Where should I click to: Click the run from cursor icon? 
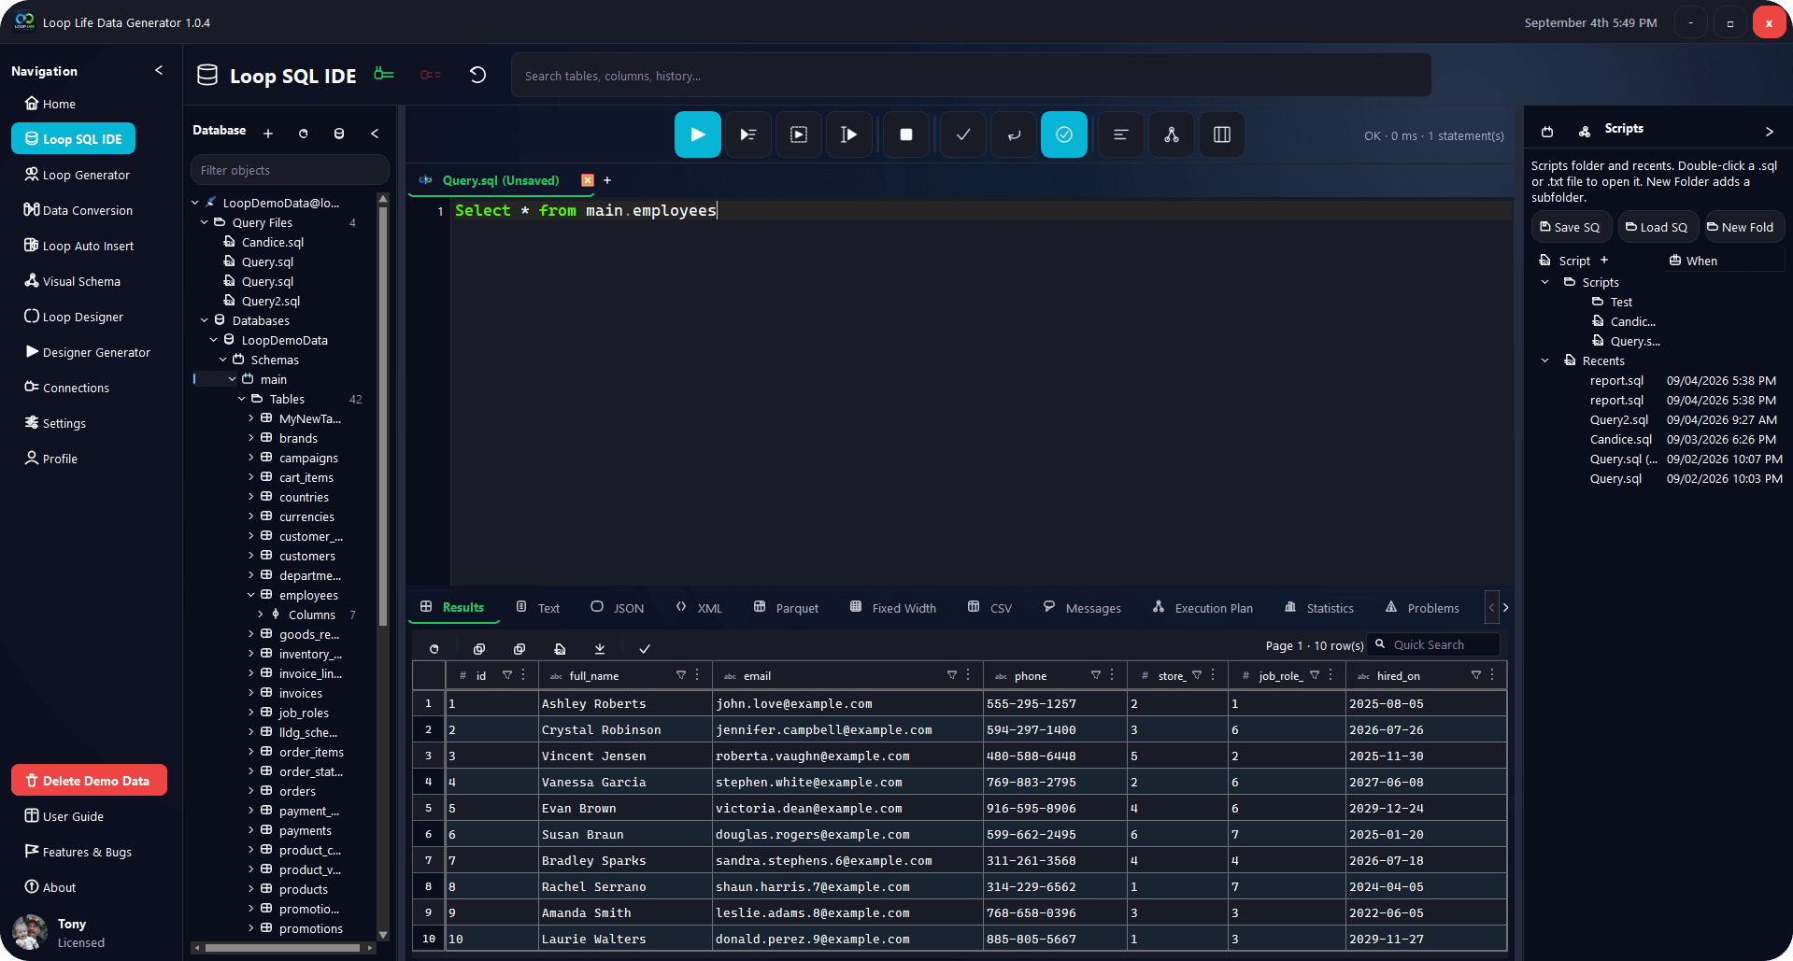point(848,134)
